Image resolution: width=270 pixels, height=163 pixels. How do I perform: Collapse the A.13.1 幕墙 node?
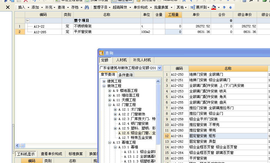pos(115,147)
